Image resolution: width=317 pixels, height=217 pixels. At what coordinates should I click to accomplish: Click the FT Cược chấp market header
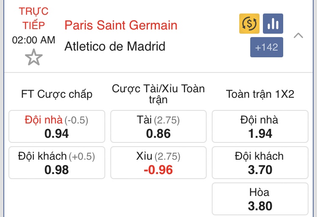coord(57,94)
